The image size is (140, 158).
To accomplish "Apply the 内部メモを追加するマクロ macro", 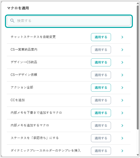I will point(101,126).
